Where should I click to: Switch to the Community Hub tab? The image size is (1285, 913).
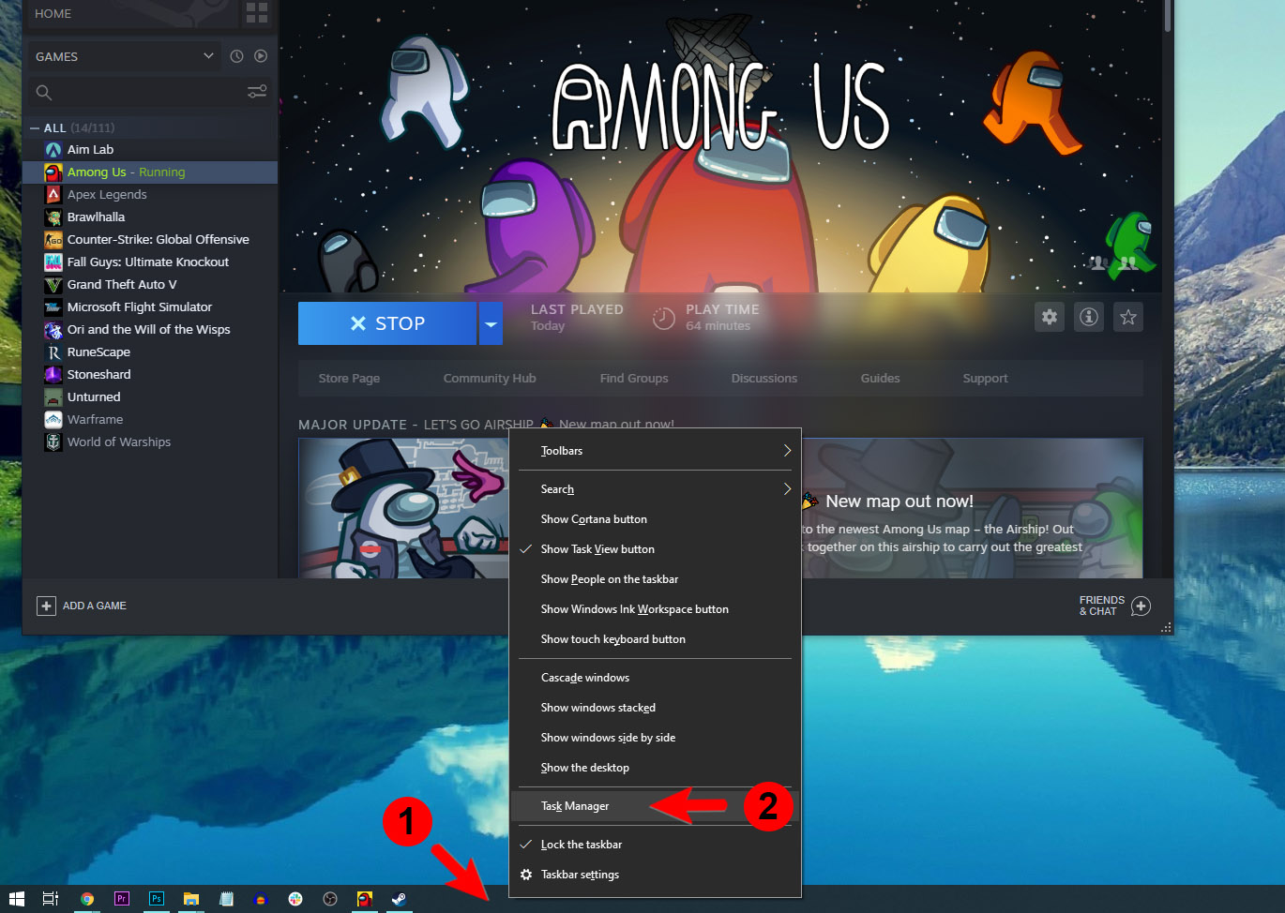pyautogui.click(x=489, y=378)
